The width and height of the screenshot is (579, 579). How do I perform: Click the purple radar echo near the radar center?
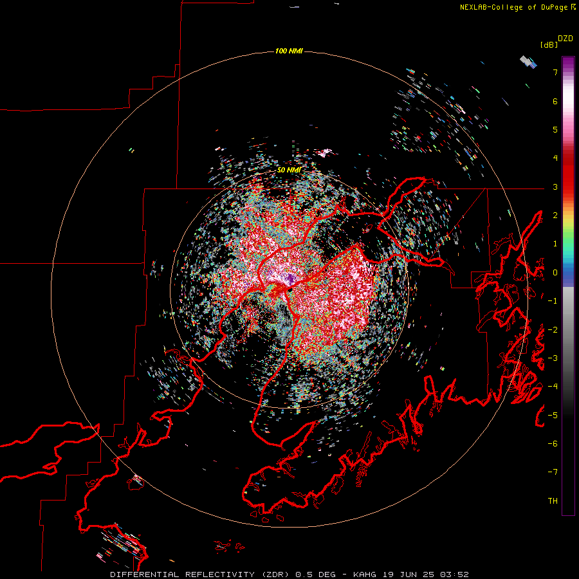pyautogui.click(x=291, y=278)
